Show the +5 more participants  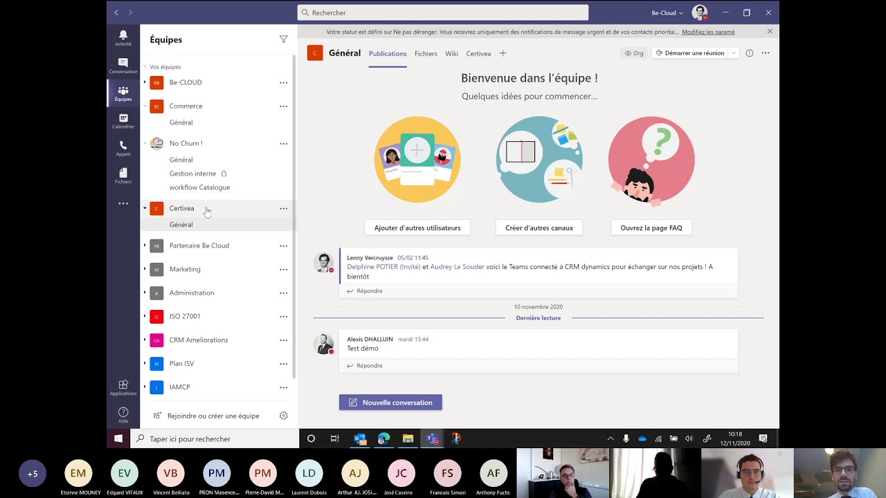(x=33, y=474)
